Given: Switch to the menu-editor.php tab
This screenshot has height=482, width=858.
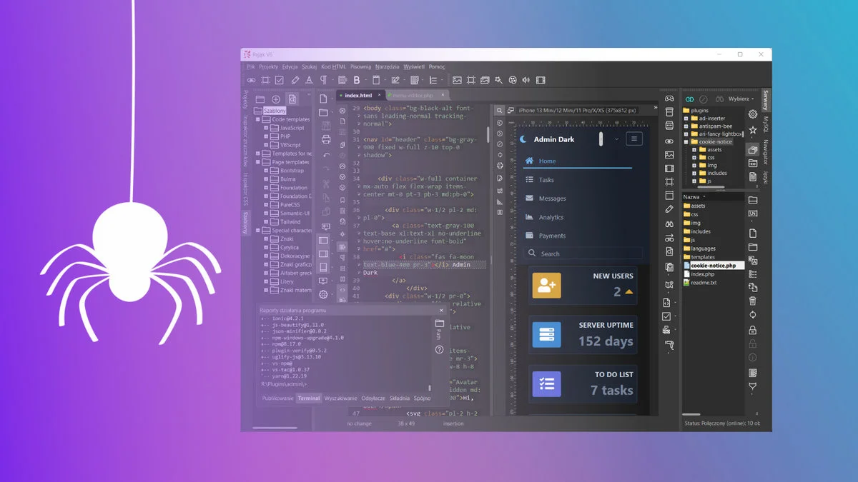Looking at the screenshot, I should [x=413, y=95].
